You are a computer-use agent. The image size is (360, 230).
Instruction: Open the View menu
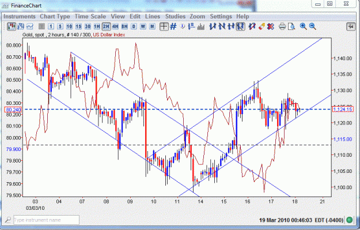pos(118,17)
